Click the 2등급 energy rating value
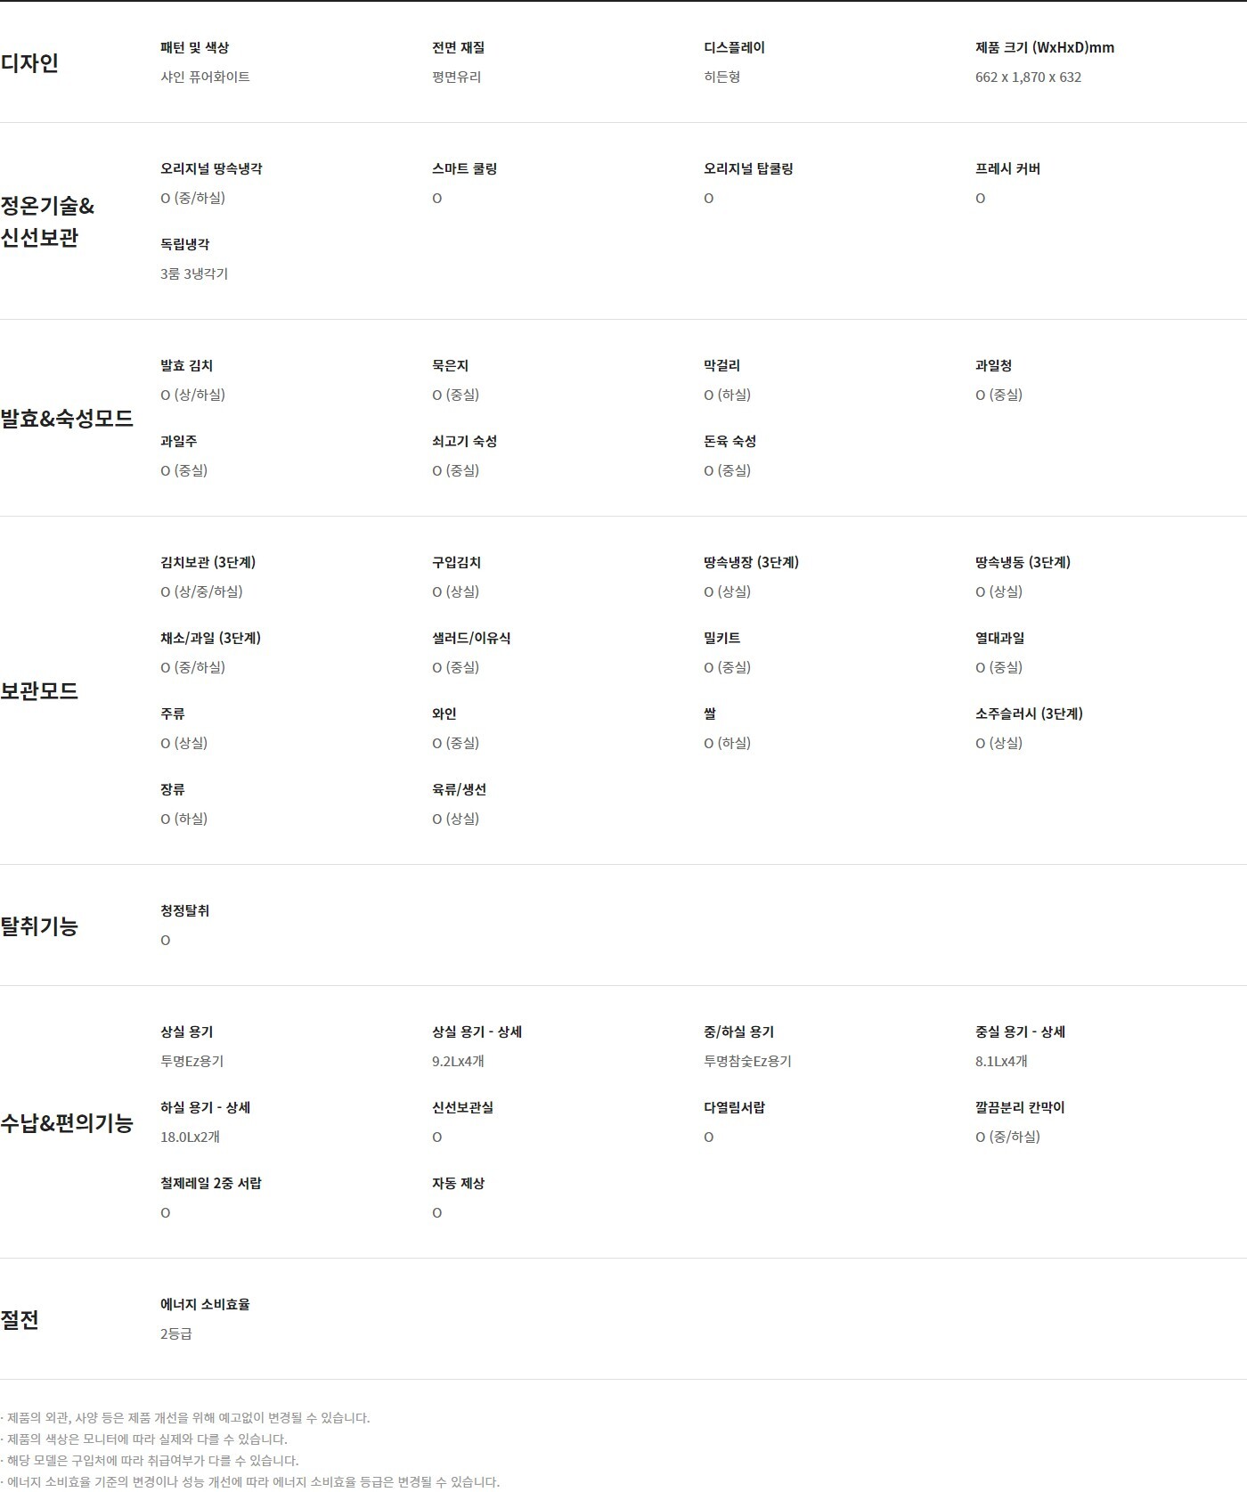1247x1492 pixels. 175,1333
